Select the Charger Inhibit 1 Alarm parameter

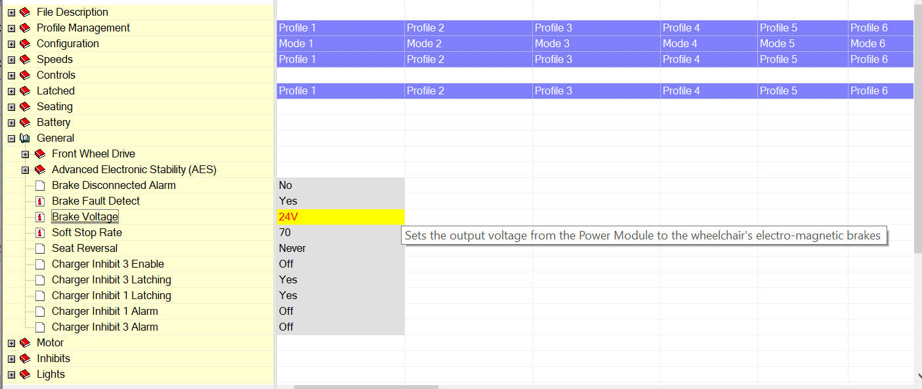(105, 312)
